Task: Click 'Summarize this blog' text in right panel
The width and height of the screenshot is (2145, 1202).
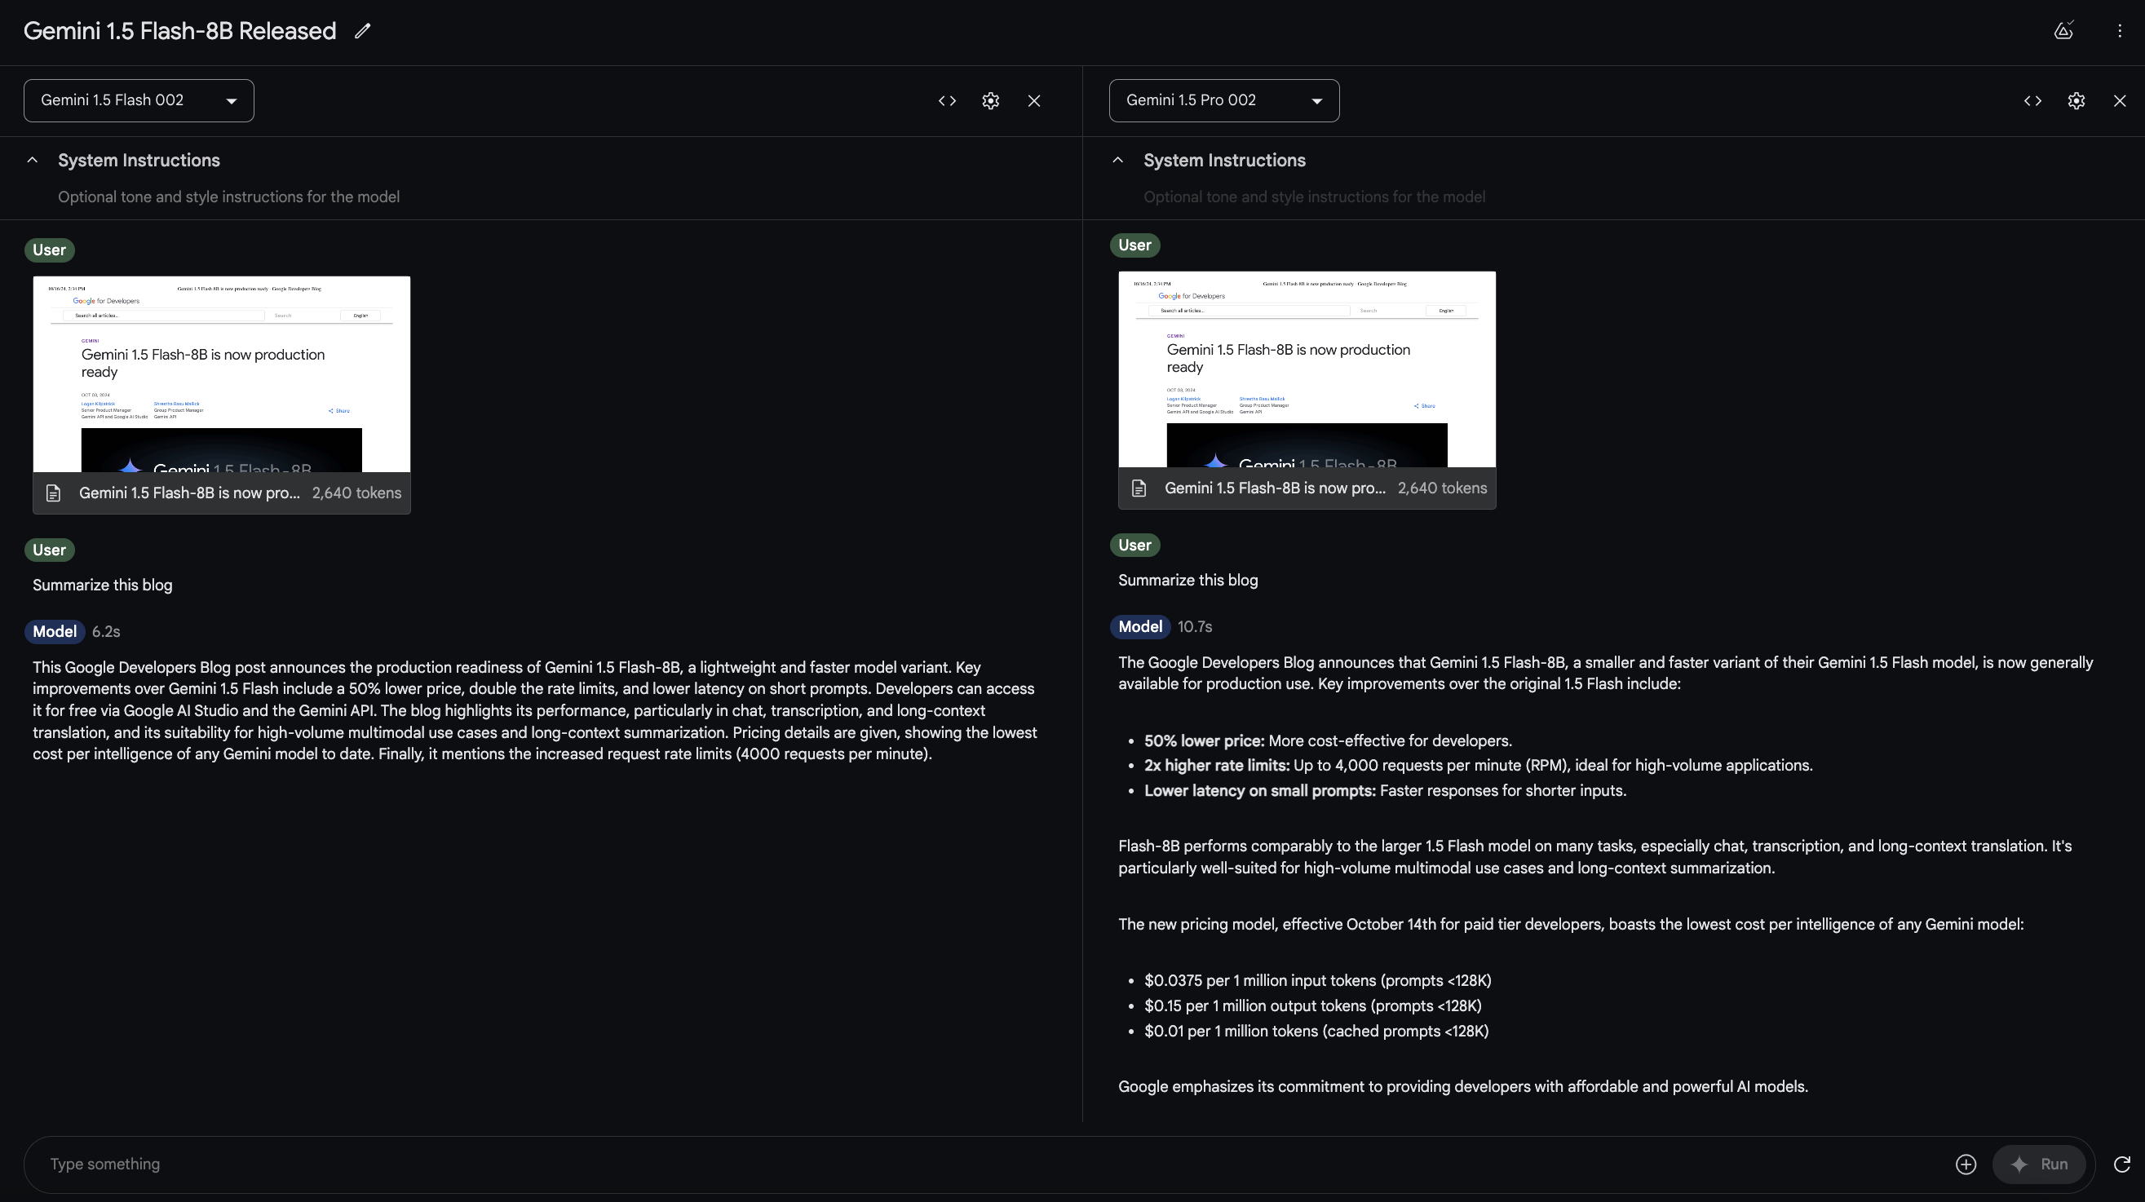Action: [1188, 580]
